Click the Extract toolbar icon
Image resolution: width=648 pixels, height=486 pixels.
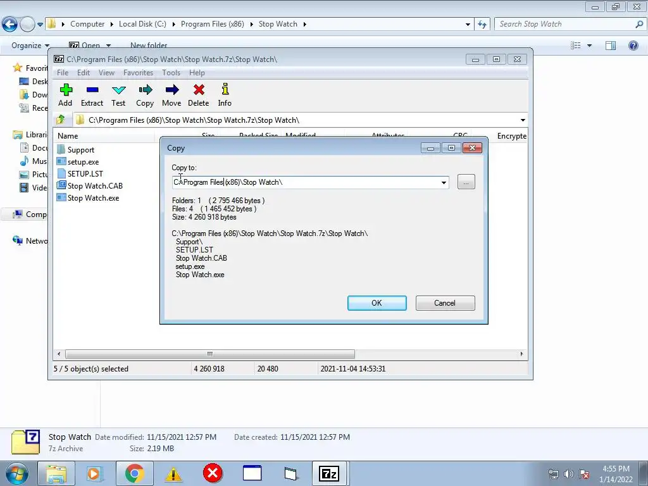(92, 95)
